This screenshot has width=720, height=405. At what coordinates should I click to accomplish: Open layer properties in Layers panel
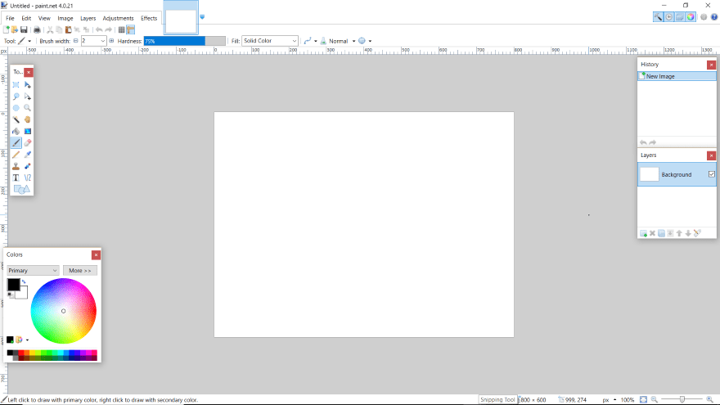[x=697, y=233]
